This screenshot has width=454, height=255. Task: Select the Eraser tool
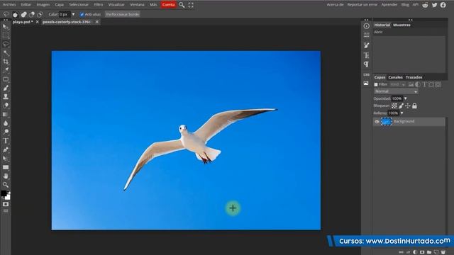(x=6, y=106)
